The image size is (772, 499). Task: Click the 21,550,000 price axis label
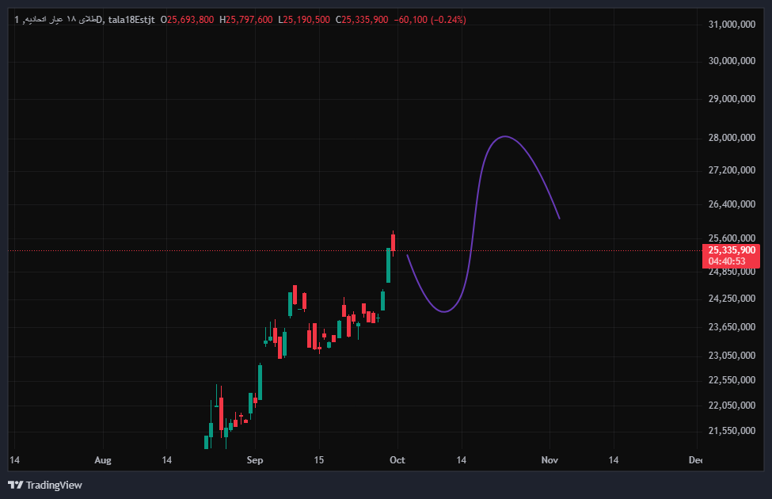click(x=732, y=431)
